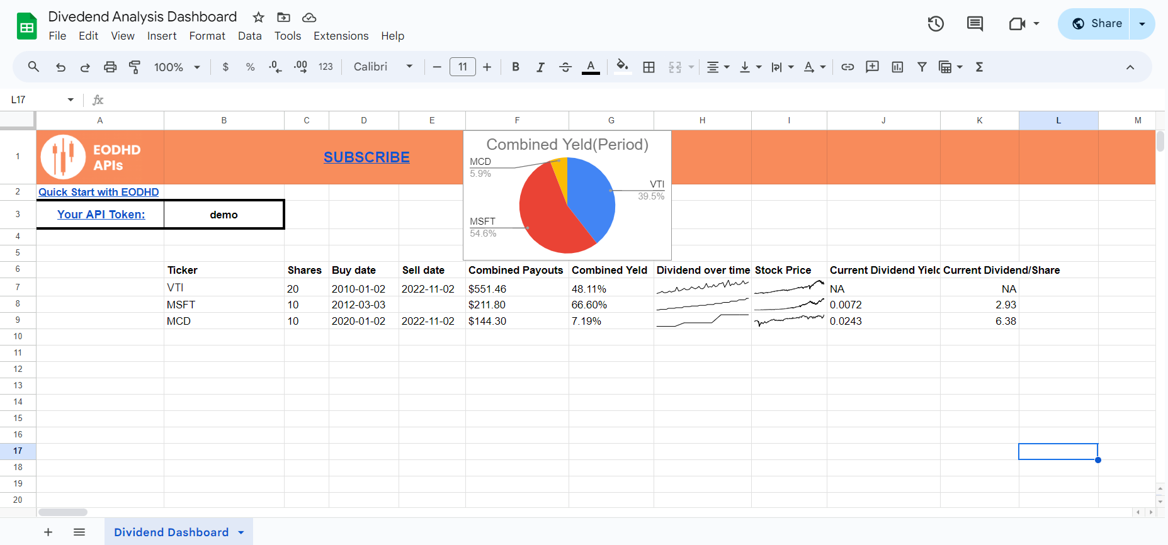
Task: Open more number formats 123 menu
Action: coord(326,67)
